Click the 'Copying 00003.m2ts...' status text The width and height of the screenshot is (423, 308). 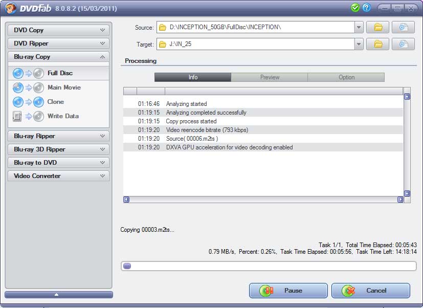[147, 230]
